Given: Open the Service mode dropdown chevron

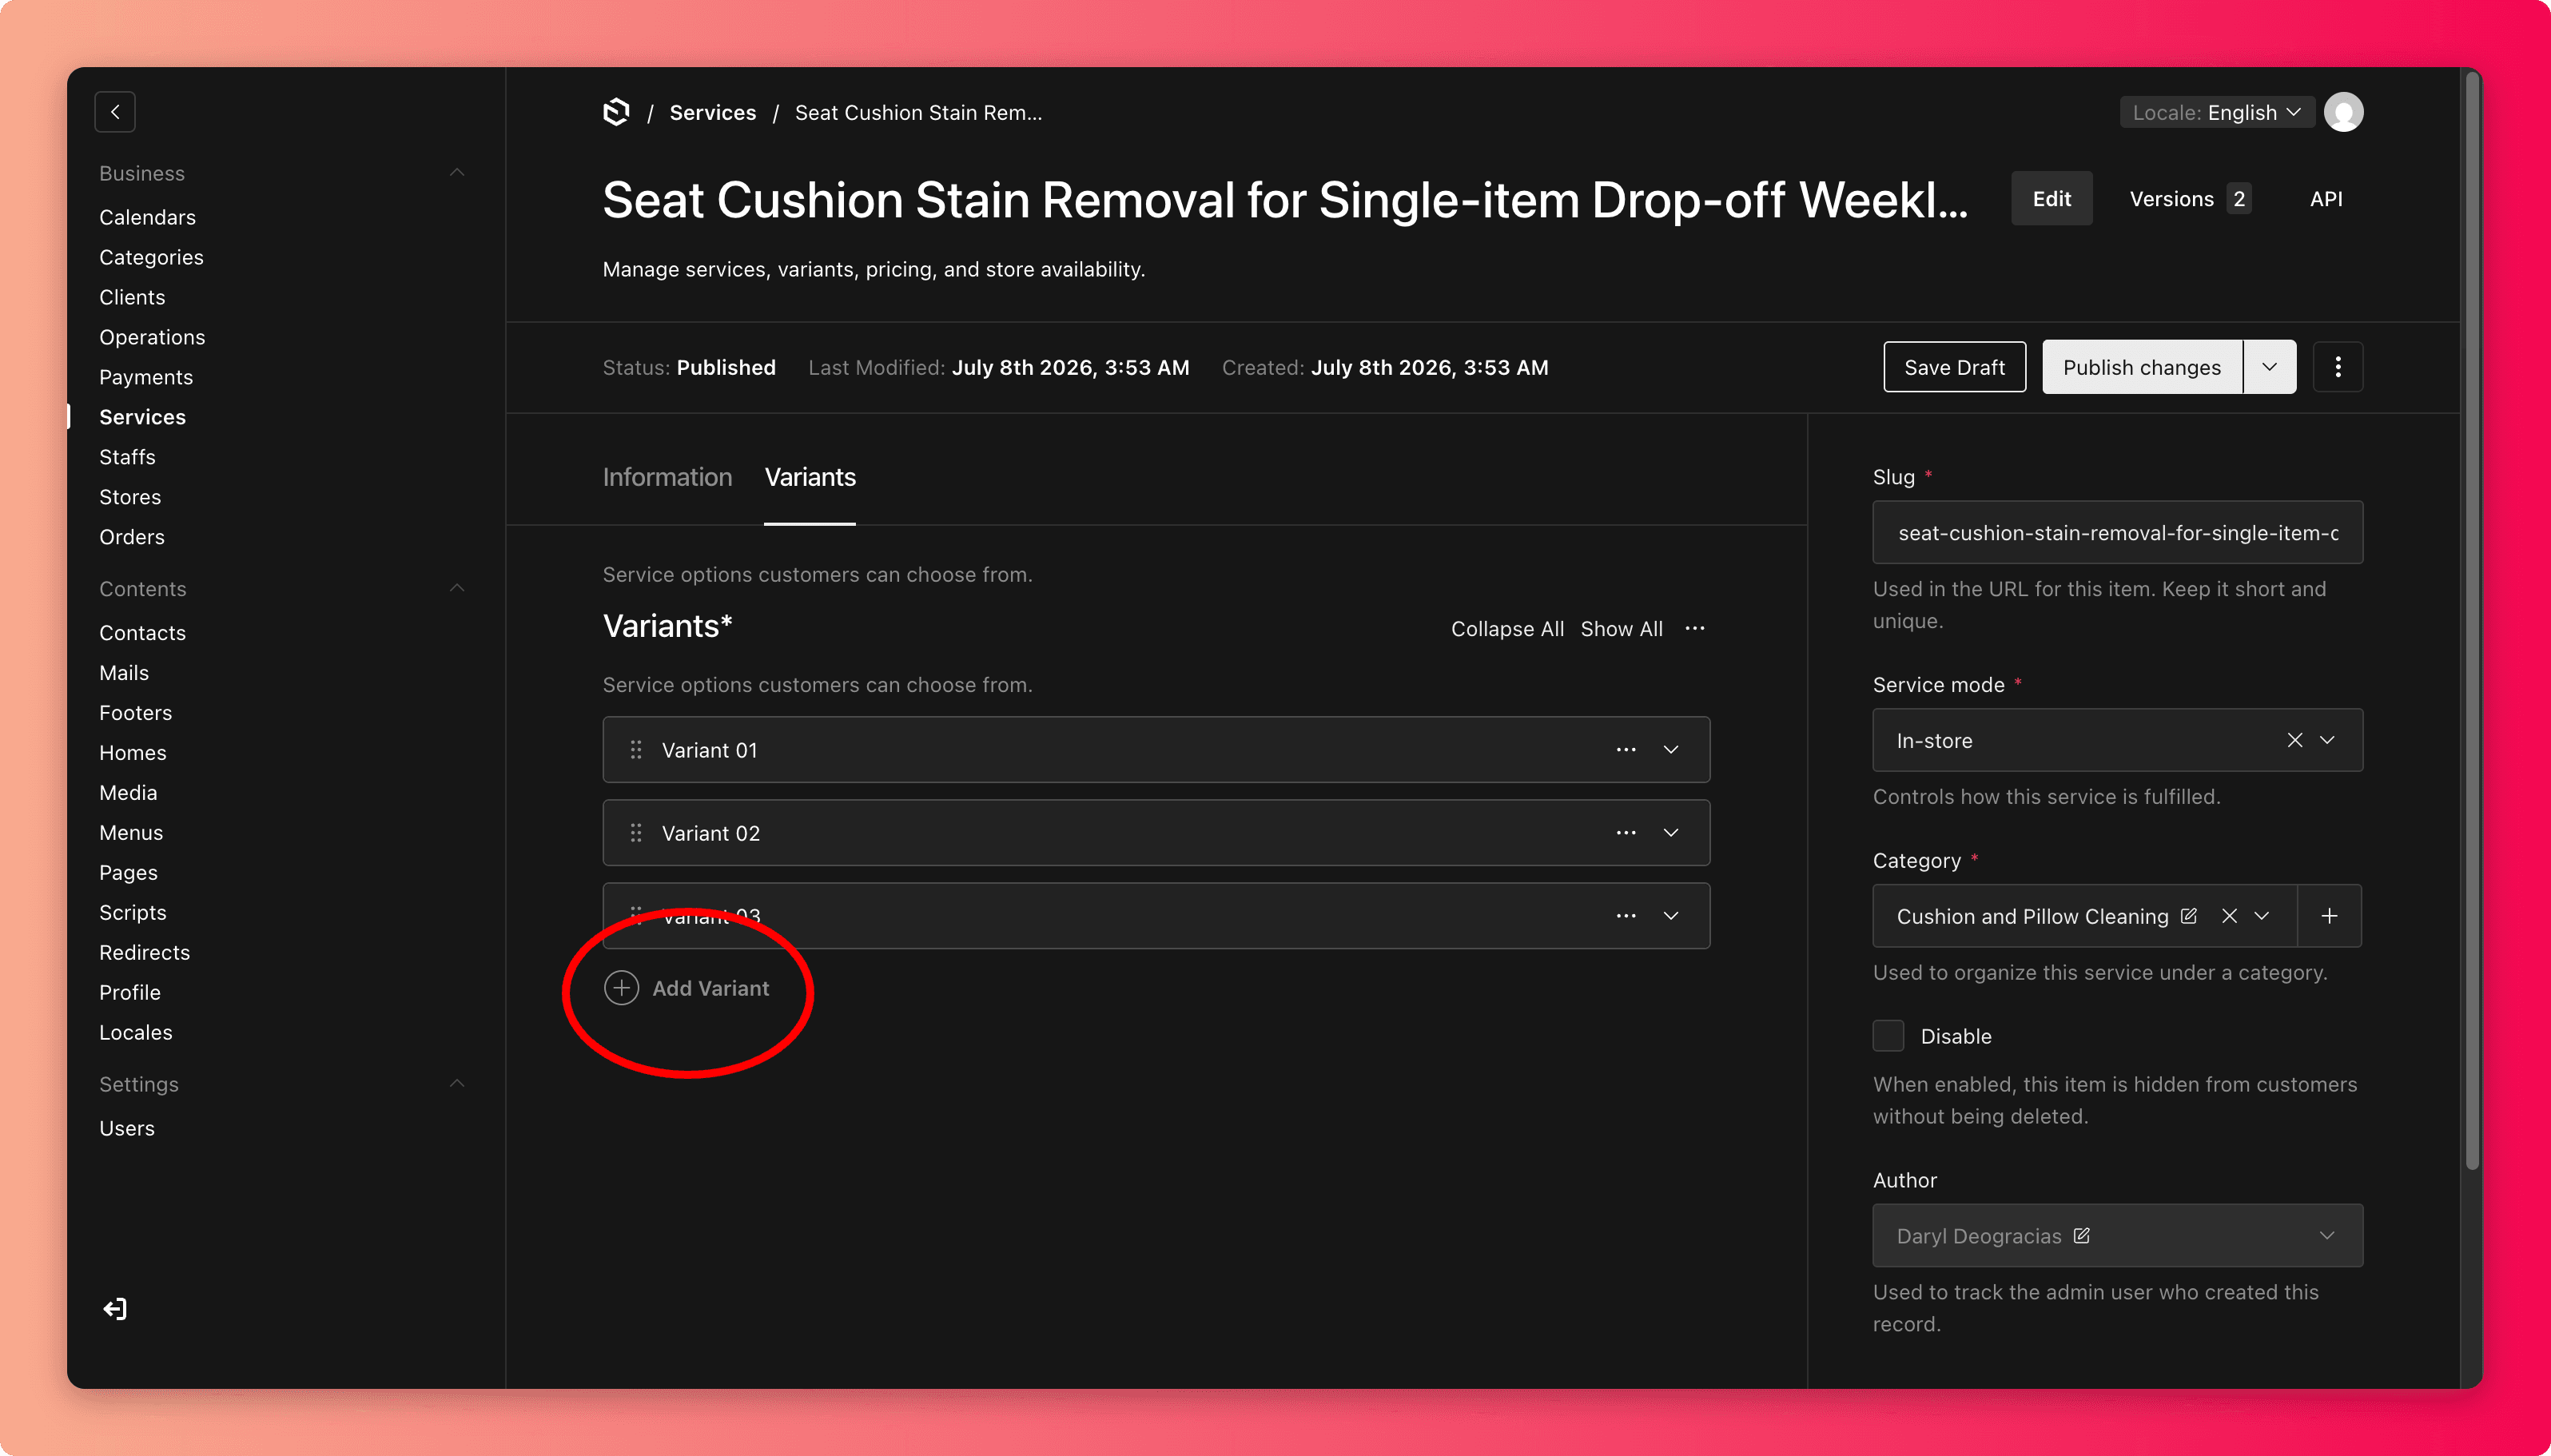Looking at the screenshot, I should pos(2327,740).
